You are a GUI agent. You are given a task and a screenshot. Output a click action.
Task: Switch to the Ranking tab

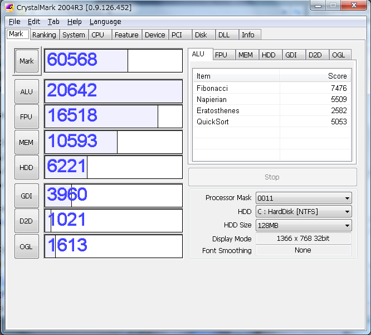pos(44,35)
